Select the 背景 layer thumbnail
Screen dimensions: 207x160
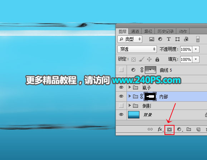click(x=134, y=115)
